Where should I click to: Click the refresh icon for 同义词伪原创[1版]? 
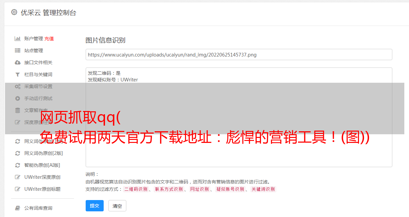click(x=18, y=141)
